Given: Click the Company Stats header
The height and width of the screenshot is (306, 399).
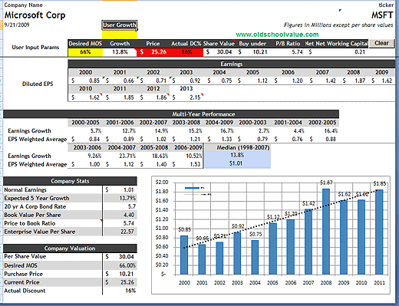Looking at the screenshot, I should 70,181.
